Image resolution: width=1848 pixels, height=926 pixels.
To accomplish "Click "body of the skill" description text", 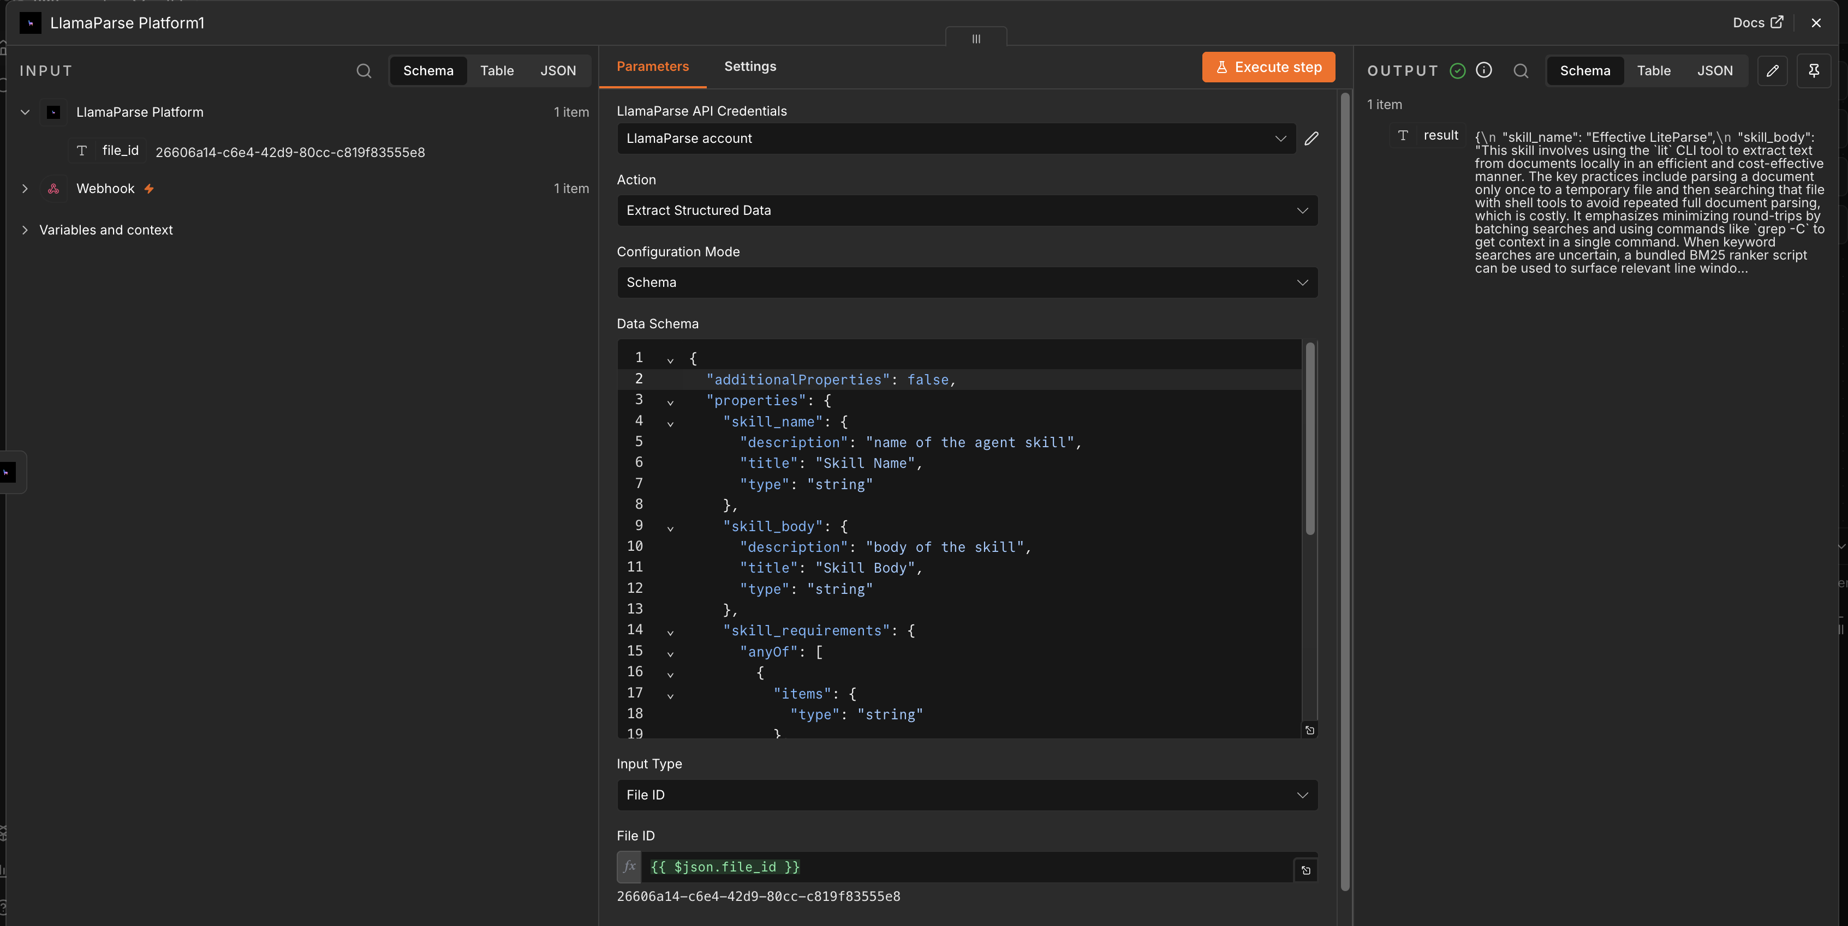I will (x=944, y=548).
